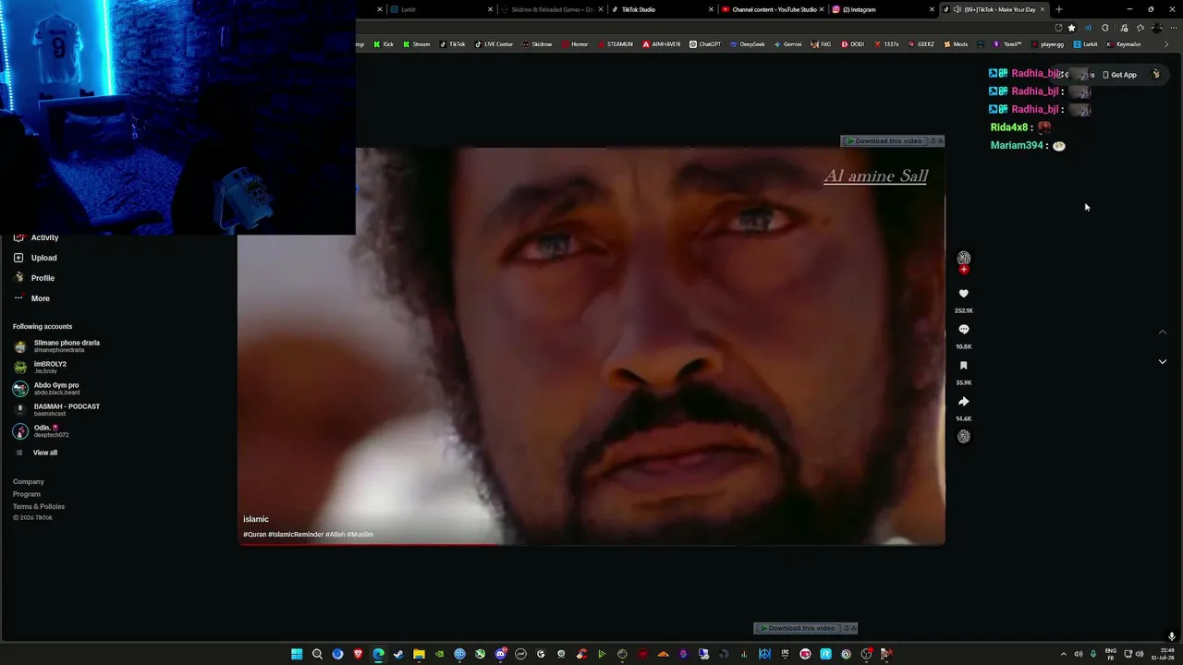
Task: Follow the creator via the red plus
Action: click(964, 270)
